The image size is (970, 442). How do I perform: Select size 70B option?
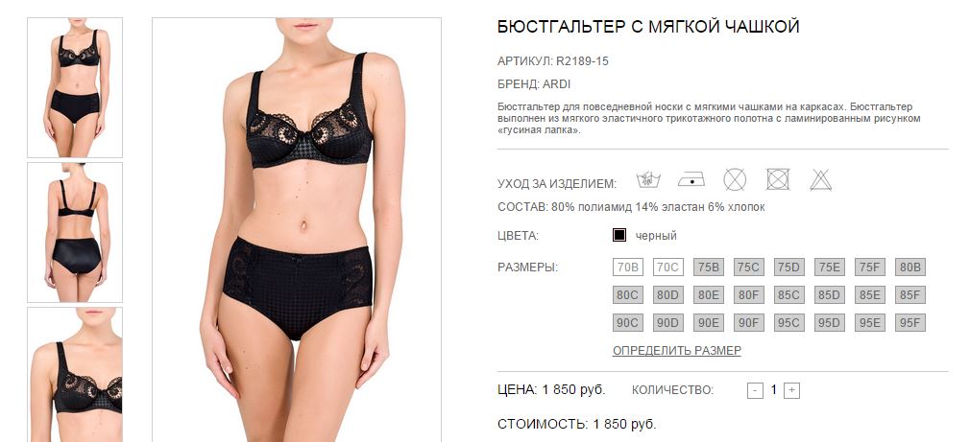pyautogui.click(x=628, y=268)
